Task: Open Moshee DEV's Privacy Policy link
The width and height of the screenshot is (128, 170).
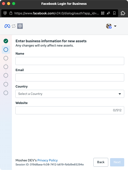Action: click(x=48, y=160)
